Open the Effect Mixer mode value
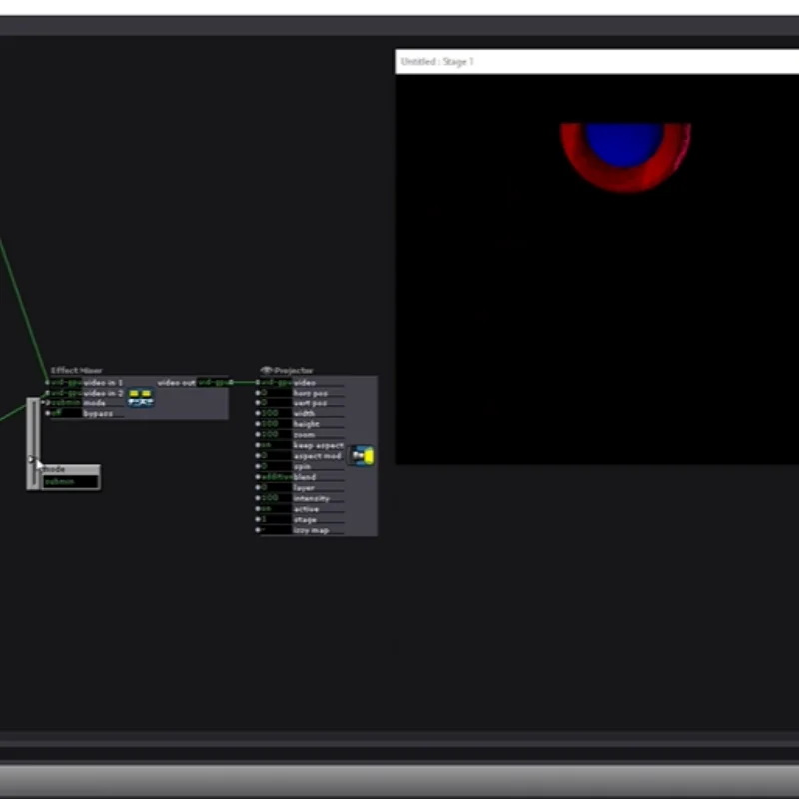This screenshot has width=799, height=799. [x=66, y=403]
